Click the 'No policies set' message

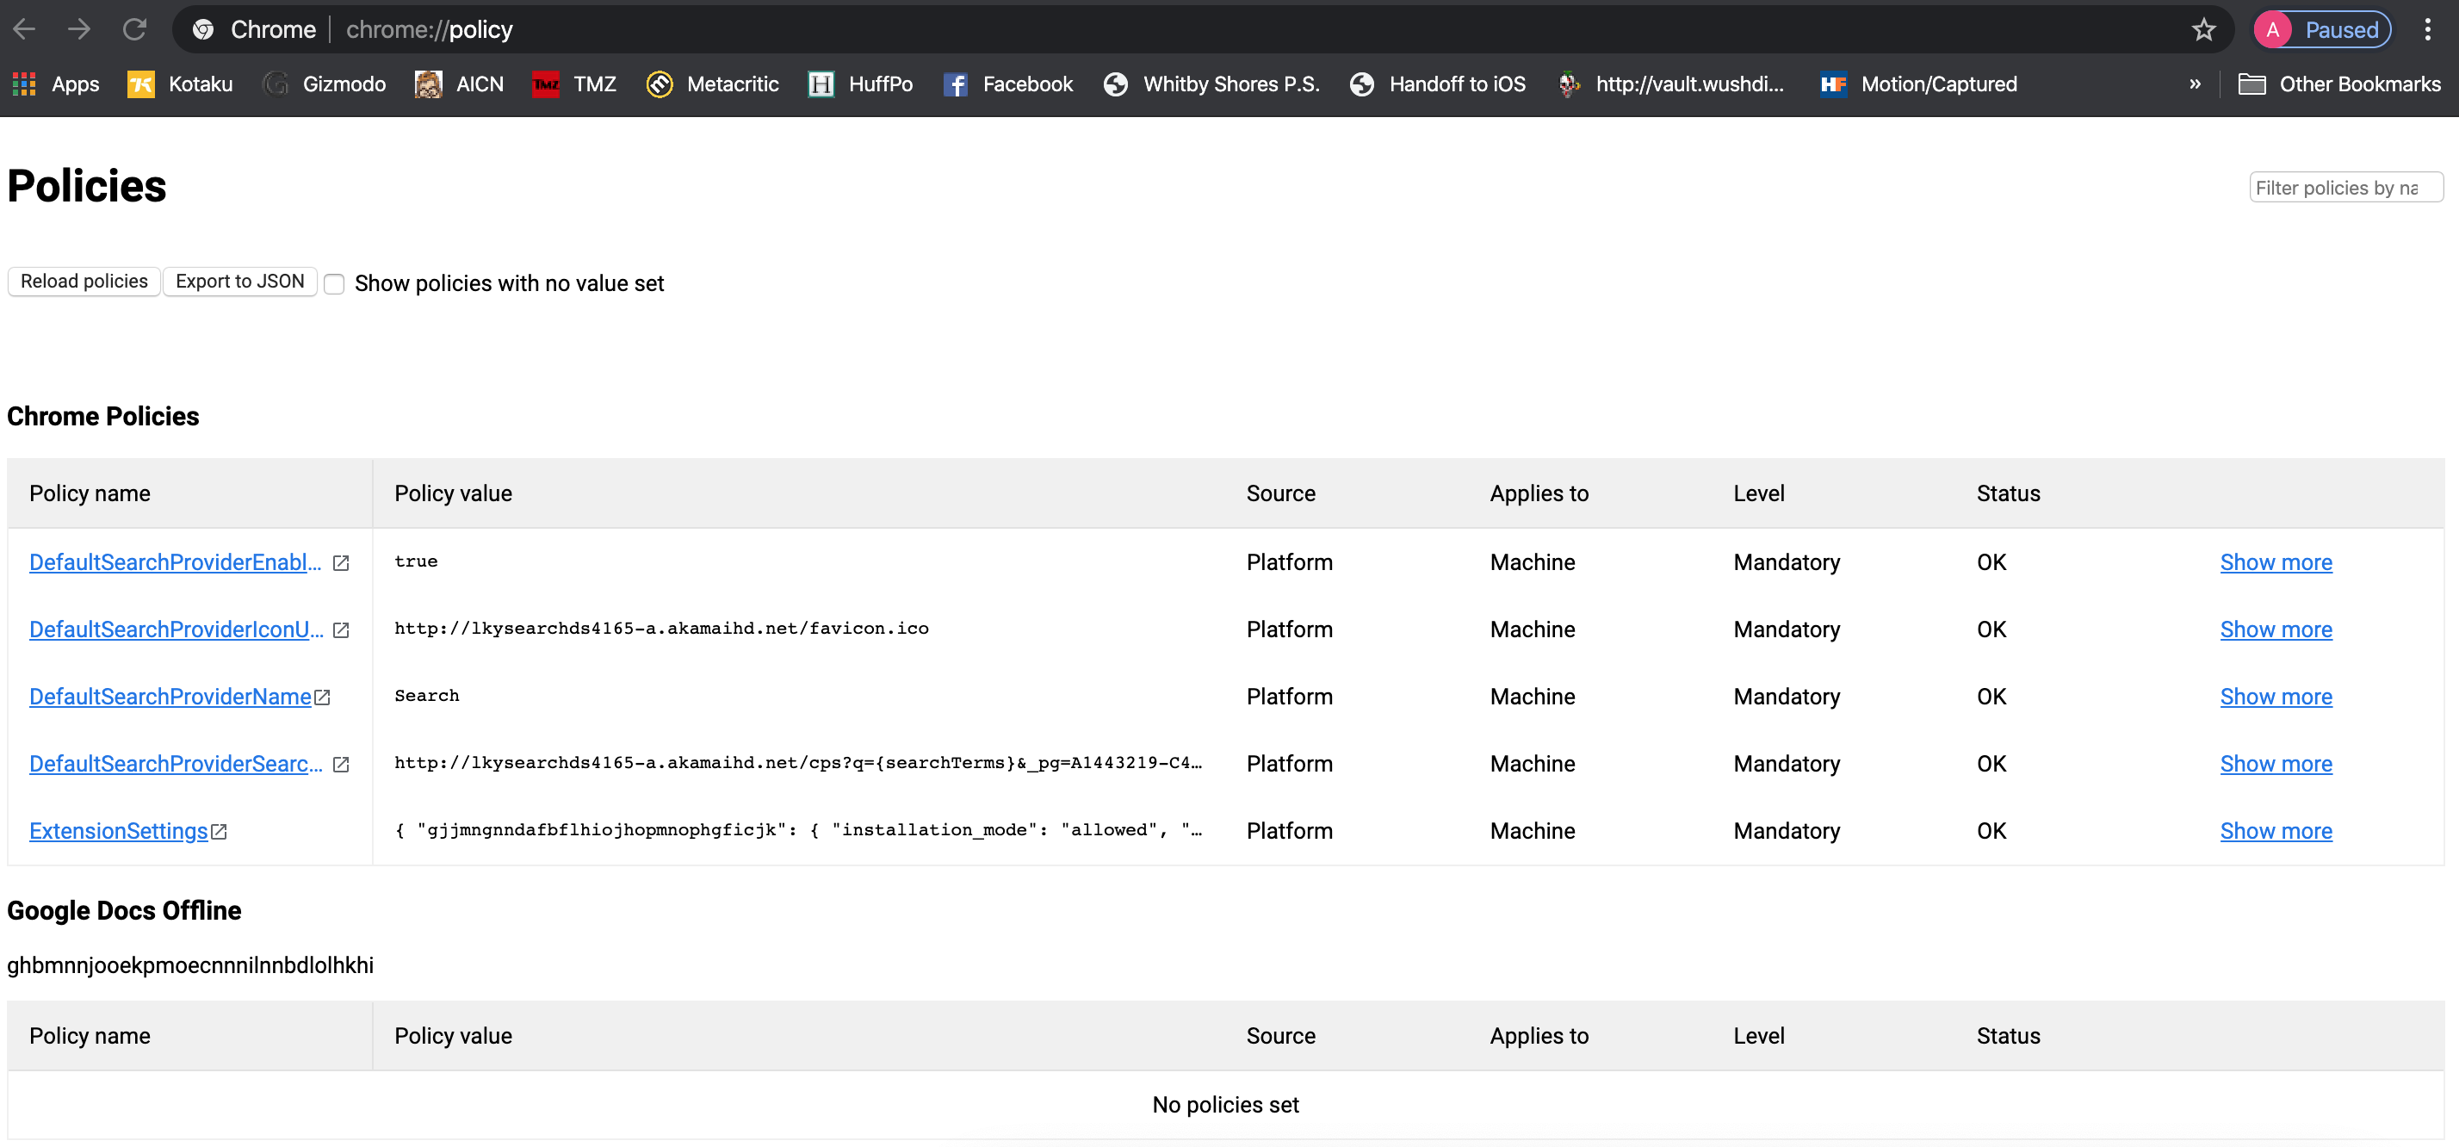coord(1224,1104)
